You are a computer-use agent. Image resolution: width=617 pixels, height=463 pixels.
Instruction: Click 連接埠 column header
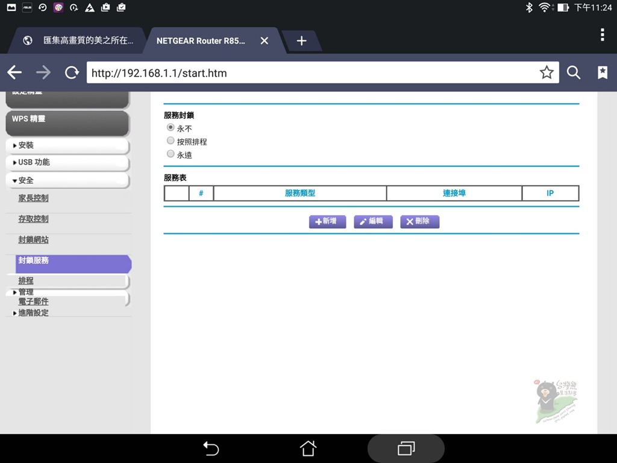(x=454, y=194)
